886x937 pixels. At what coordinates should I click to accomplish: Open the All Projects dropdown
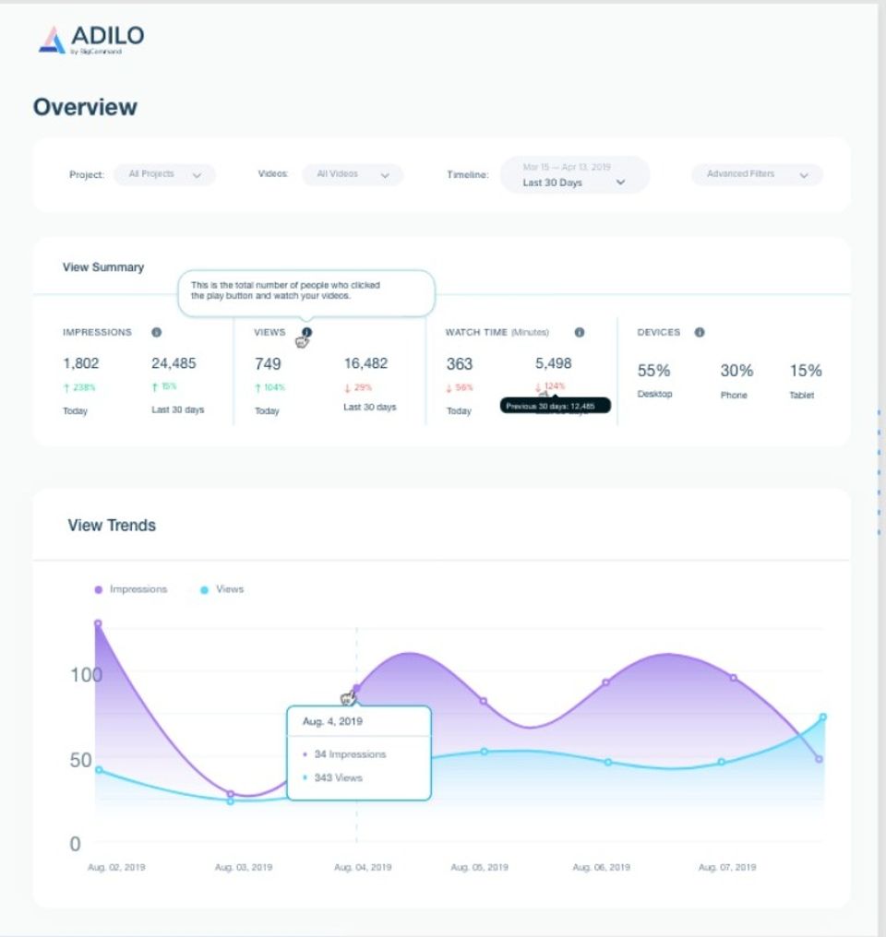pos(164,174)
